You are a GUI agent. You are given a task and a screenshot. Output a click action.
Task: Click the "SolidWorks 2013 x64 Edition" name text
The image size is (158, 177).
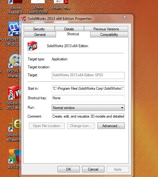click(68, 46)
